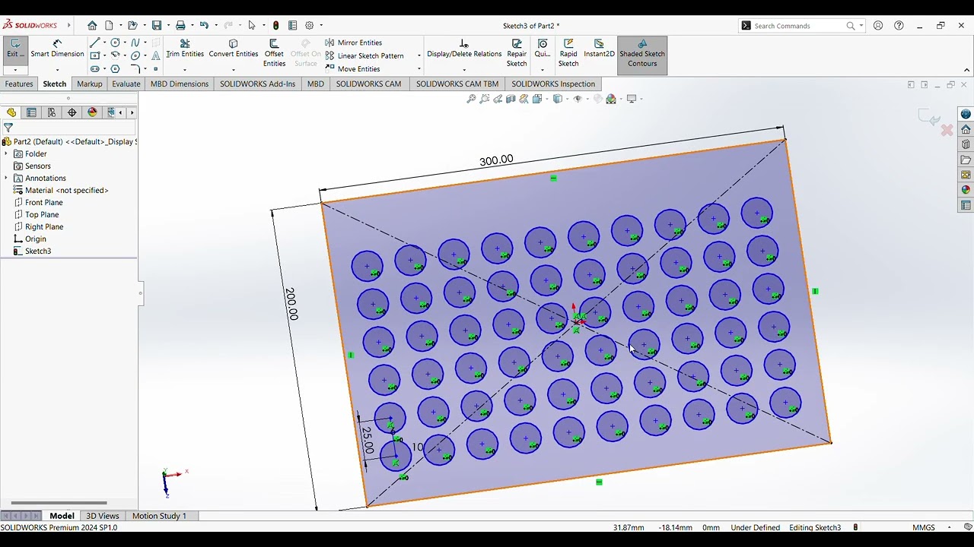Click the Print icon
This screenshot has height=547, width=974.
pyautogui.click(x=180, y=26)
